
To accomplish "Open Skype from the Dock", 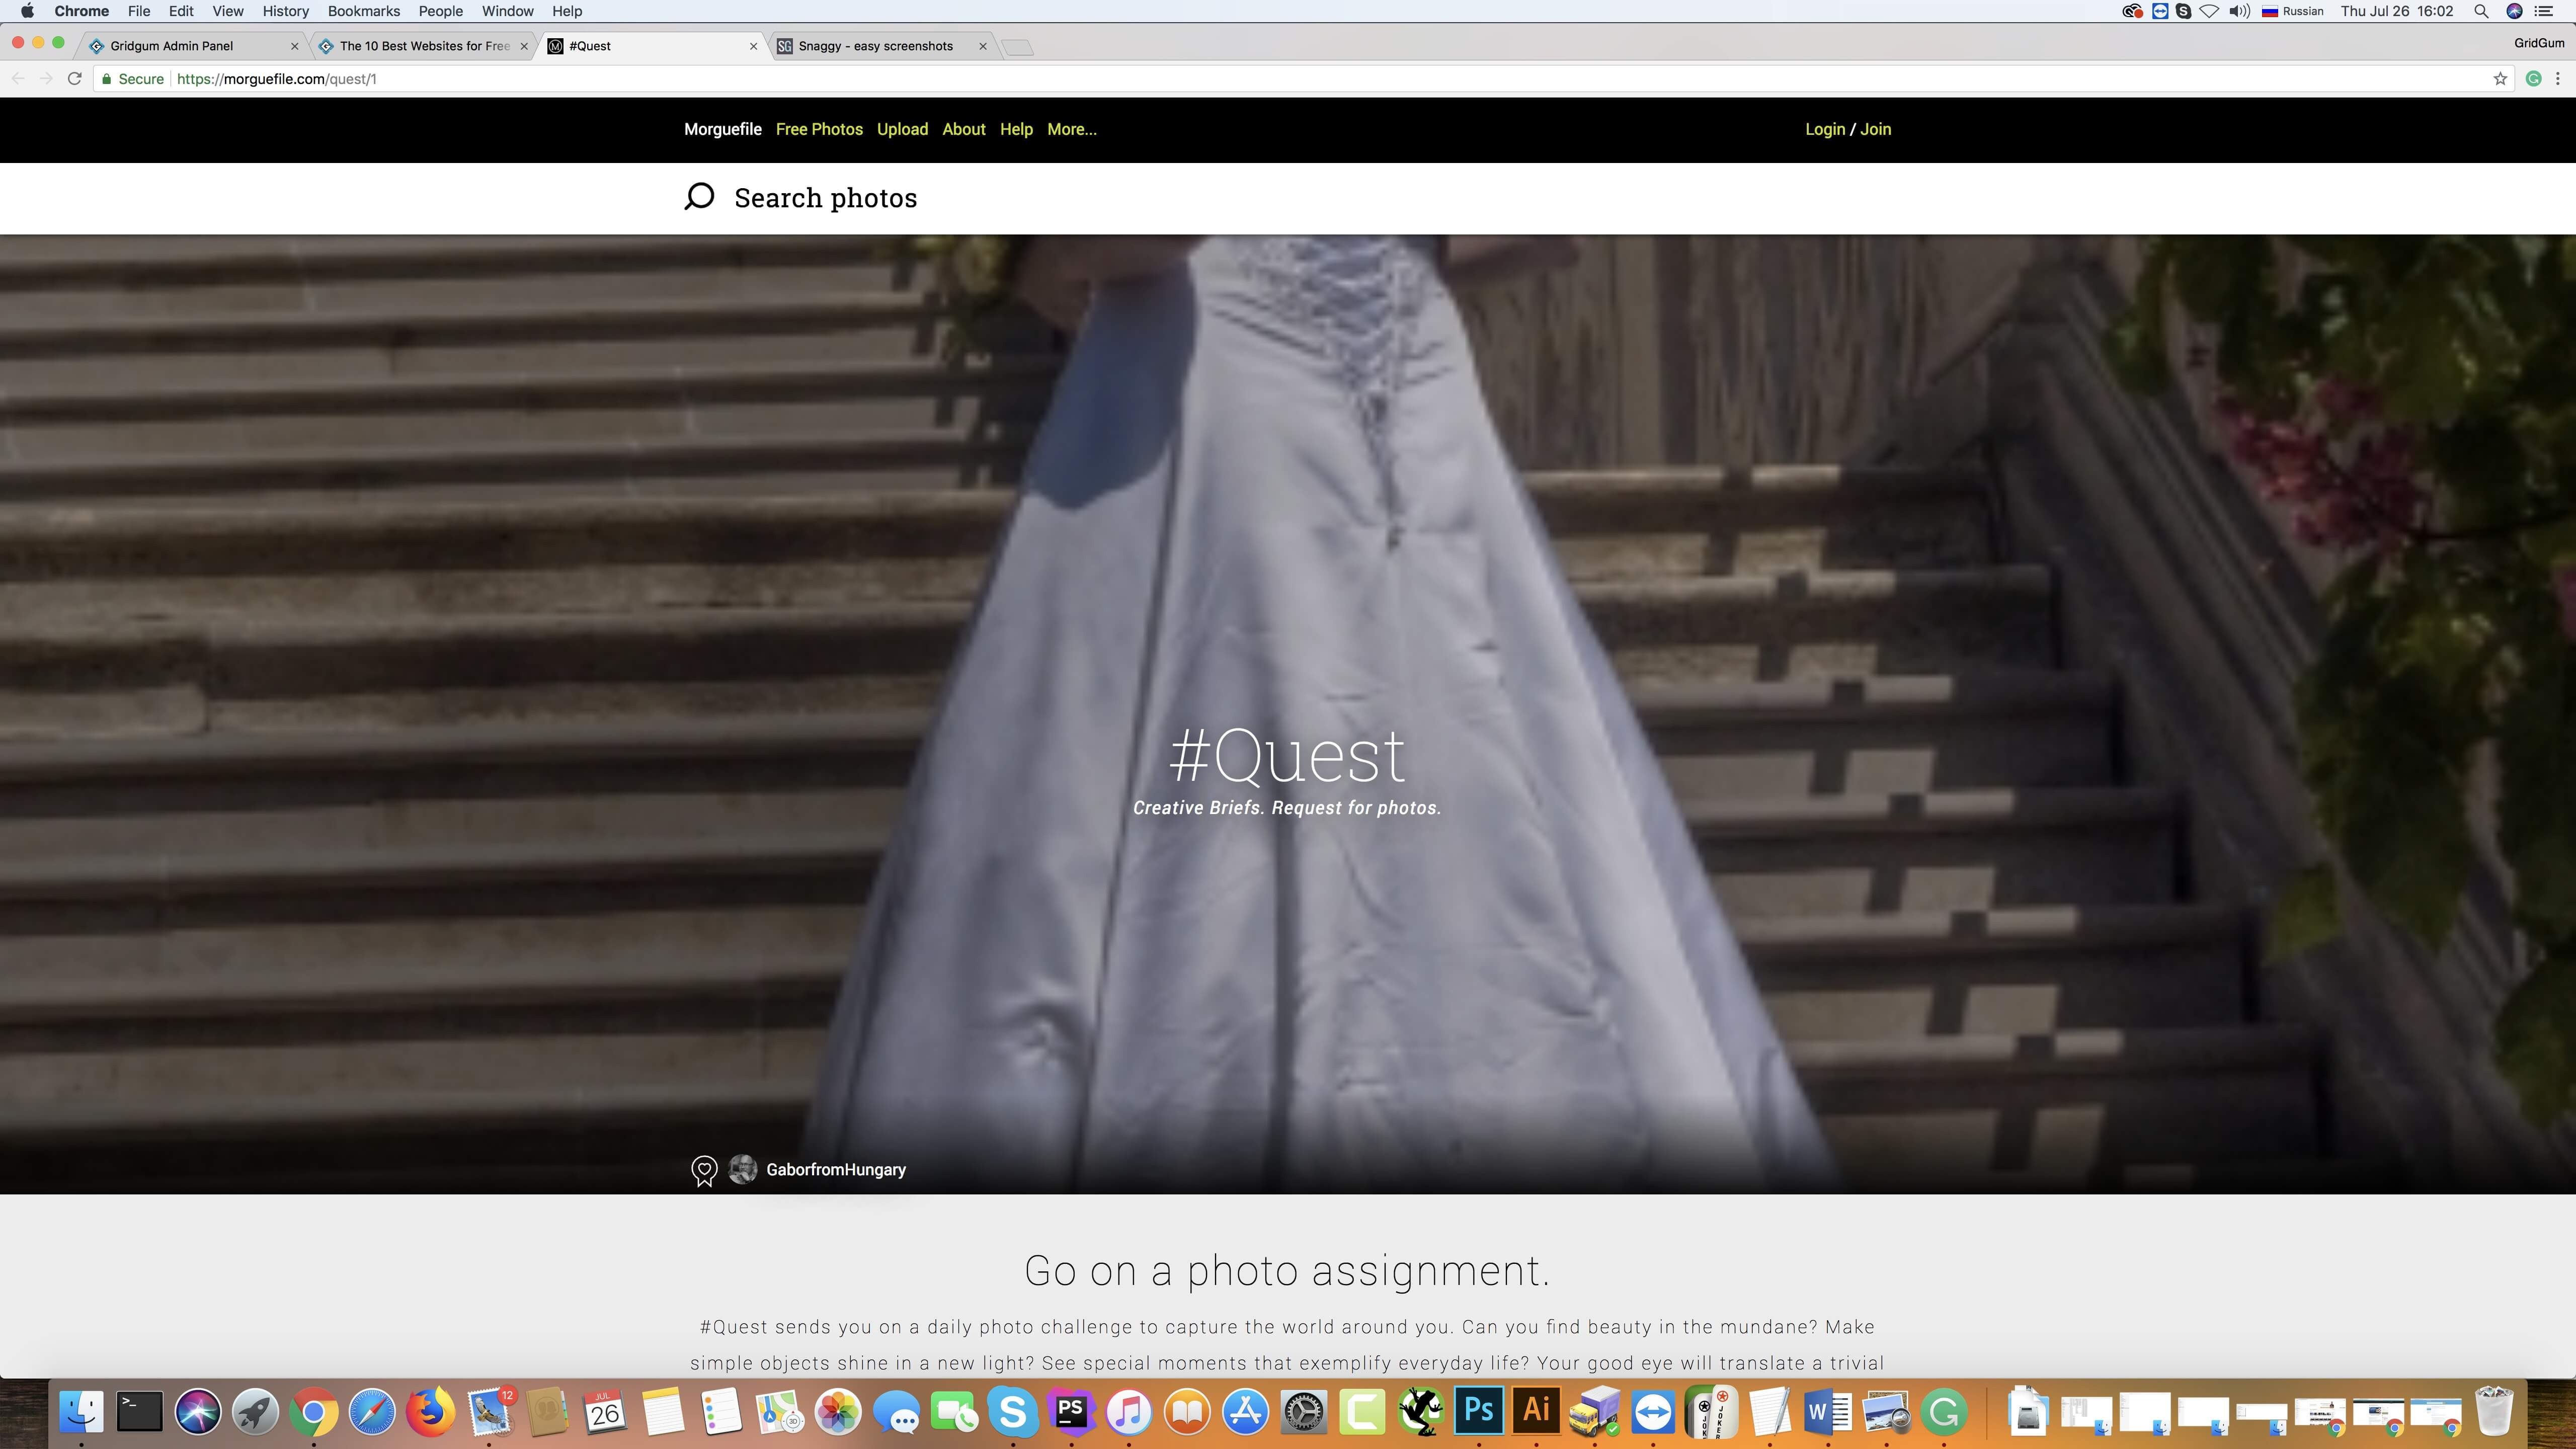I will pyautogui.click(x=1012, y=1412).
